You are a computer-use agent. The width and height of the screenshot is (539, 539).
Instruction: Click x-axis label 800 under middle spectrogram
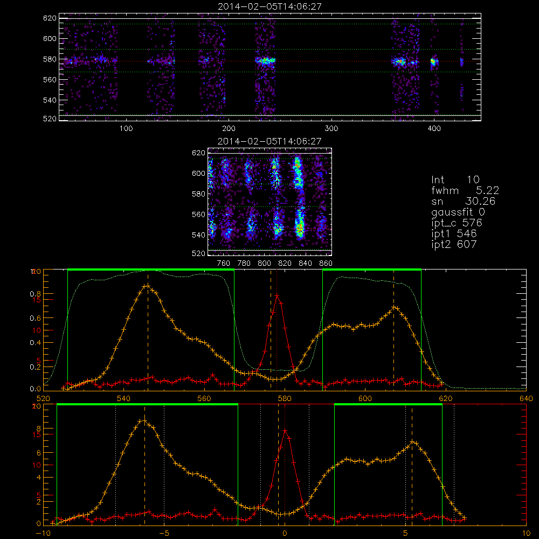tap(264, 264)
